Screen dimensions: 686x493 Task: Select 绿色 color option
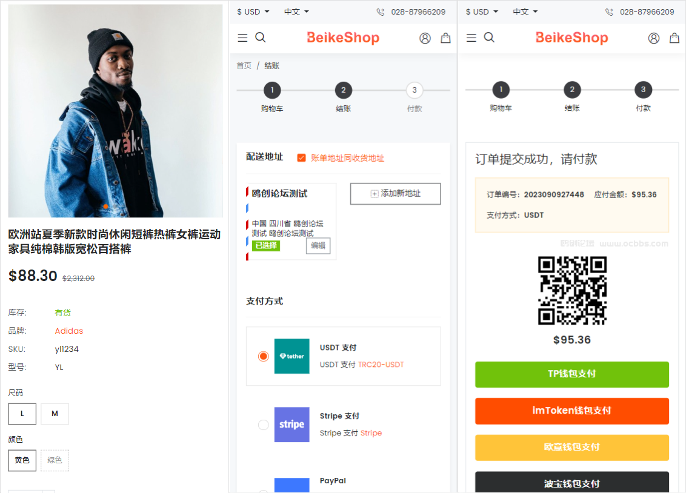(55, 460)
